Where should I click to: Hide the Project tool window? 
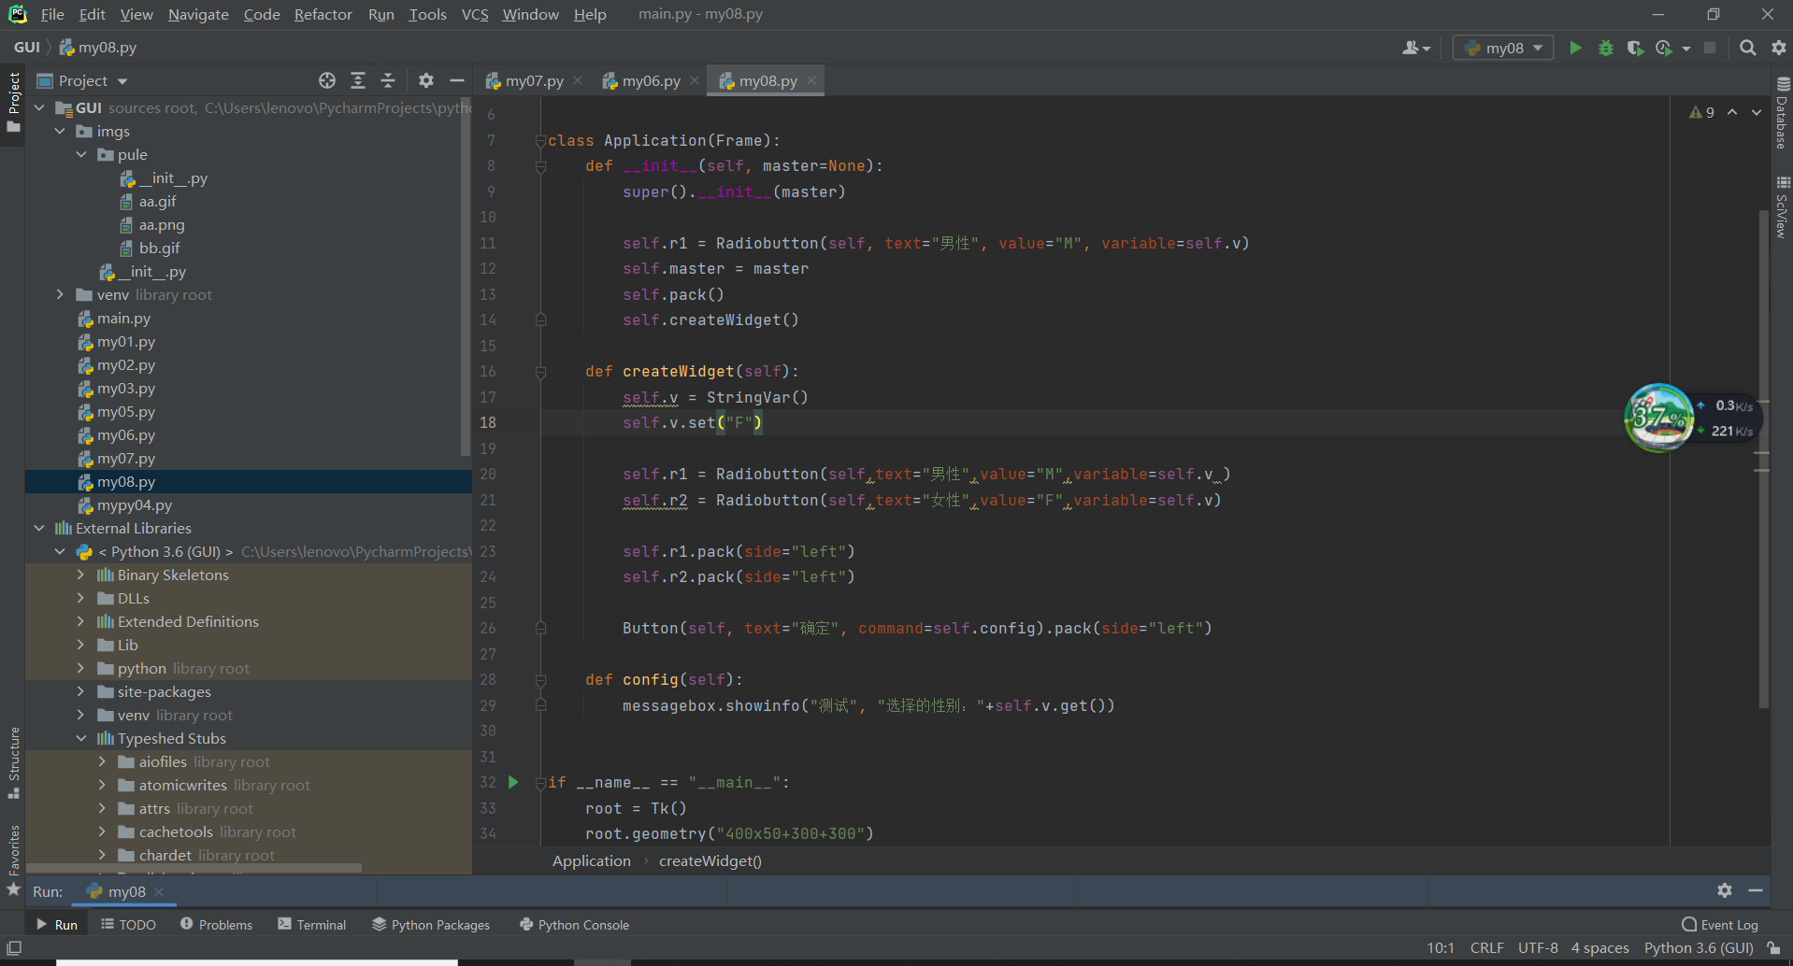pos(456,80)
